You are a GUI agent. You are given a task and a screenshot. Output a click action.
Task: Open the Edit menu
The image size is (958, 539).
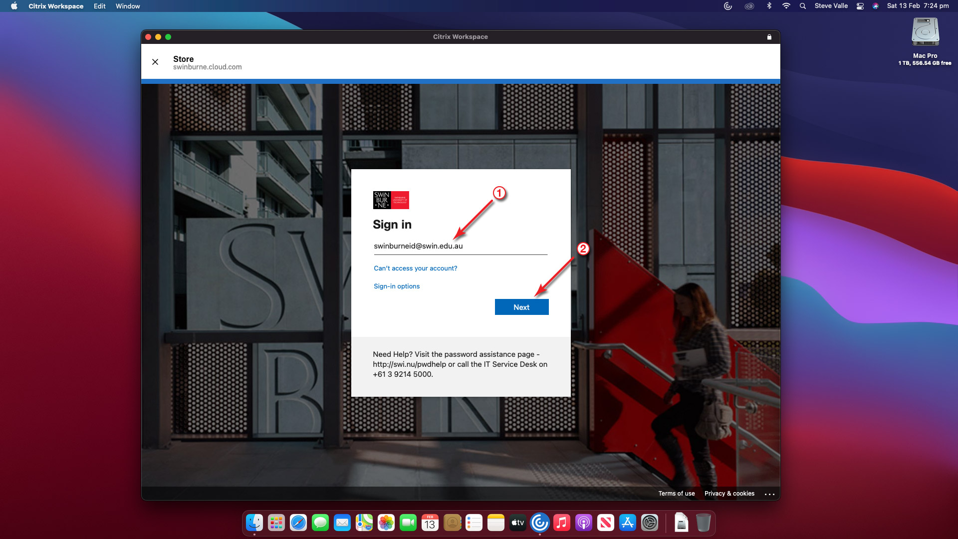(99, 6)
